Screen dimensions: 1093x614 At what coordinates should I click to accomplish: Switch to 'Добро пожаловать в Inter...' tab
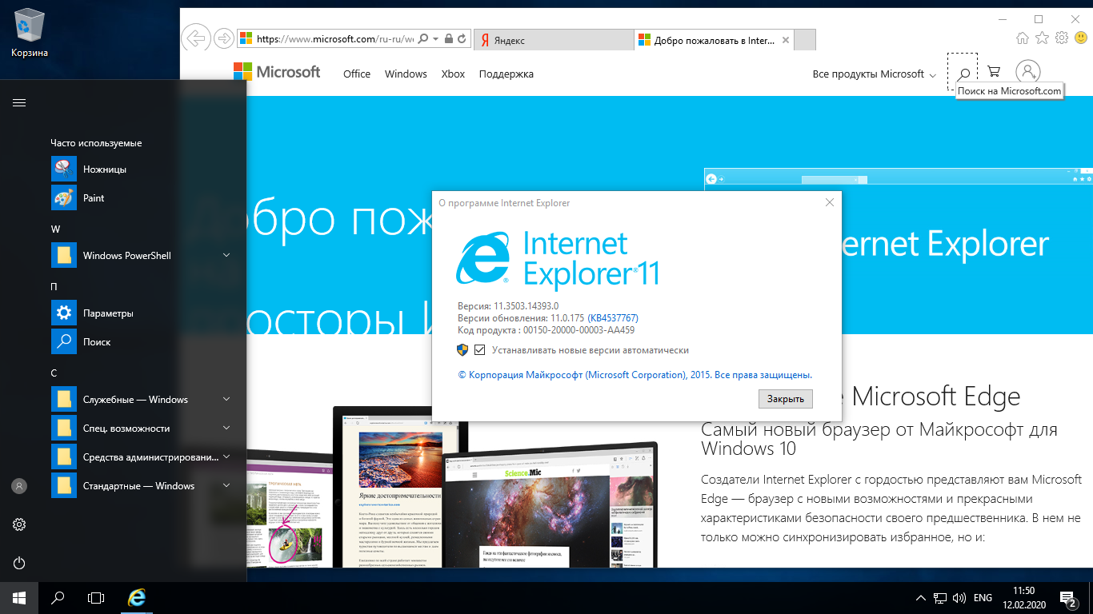click(714, 40)
